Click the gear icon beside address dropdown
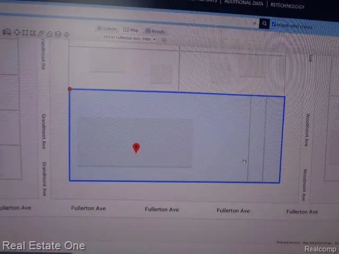 164,40
